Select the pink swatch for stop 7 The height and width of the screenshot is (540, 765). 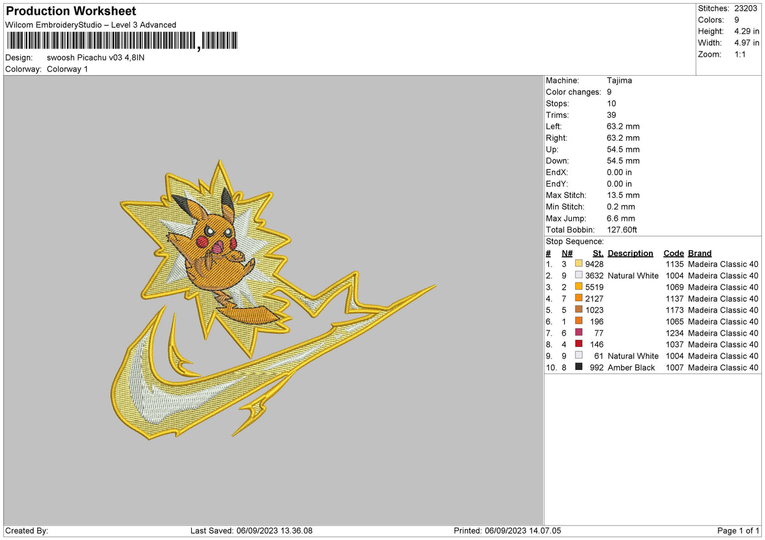coord(578,333)
